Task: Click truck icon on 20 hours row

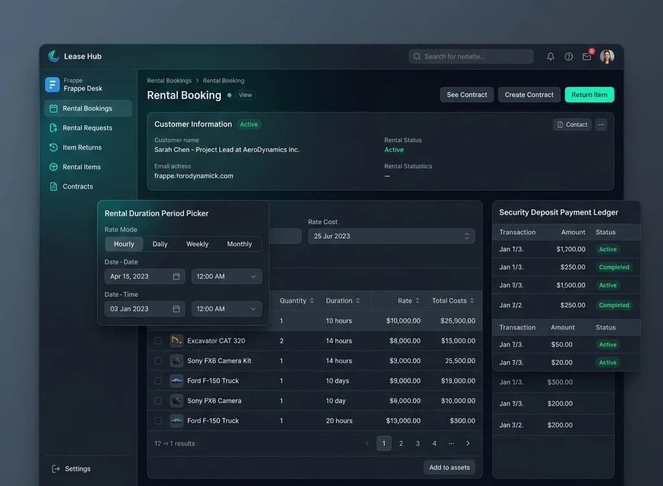Action: [x=176, y=421]
